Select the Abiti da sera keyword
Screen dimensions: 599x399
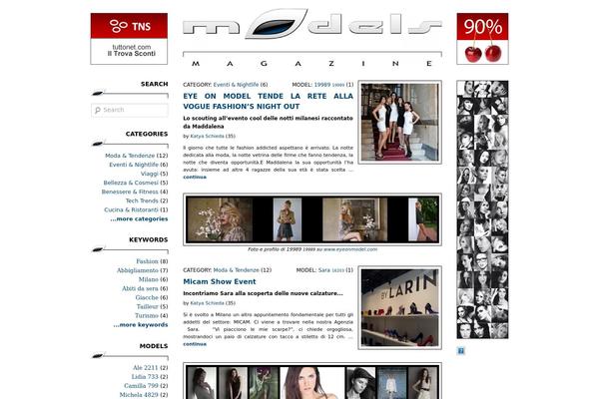(x=140, y=288)
